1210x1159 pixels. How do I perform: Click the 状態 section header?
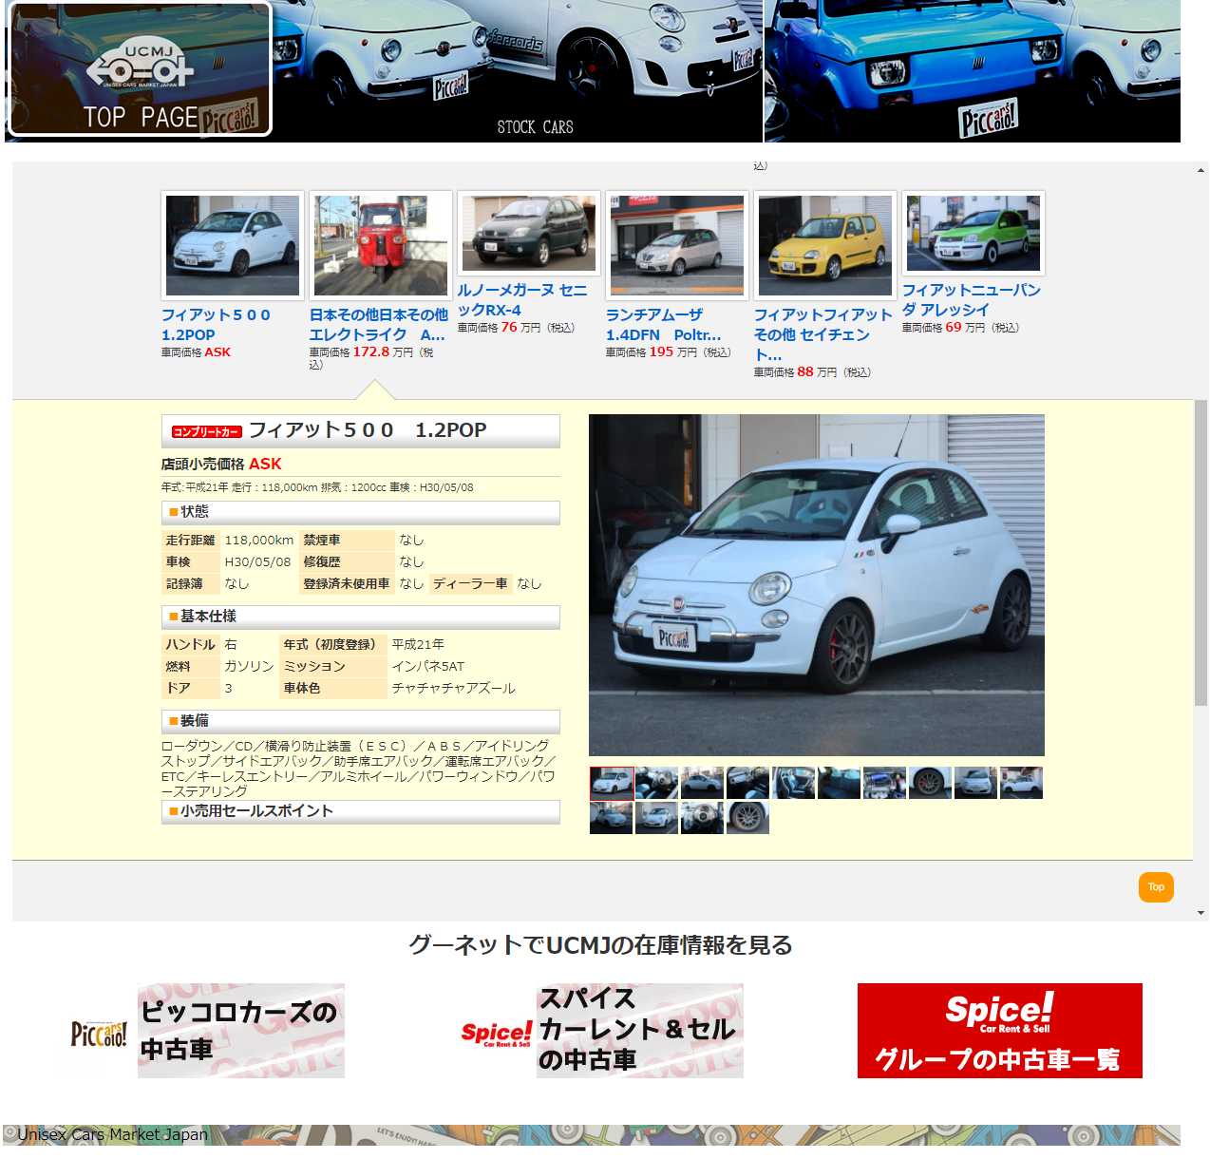tap(361, 512)
